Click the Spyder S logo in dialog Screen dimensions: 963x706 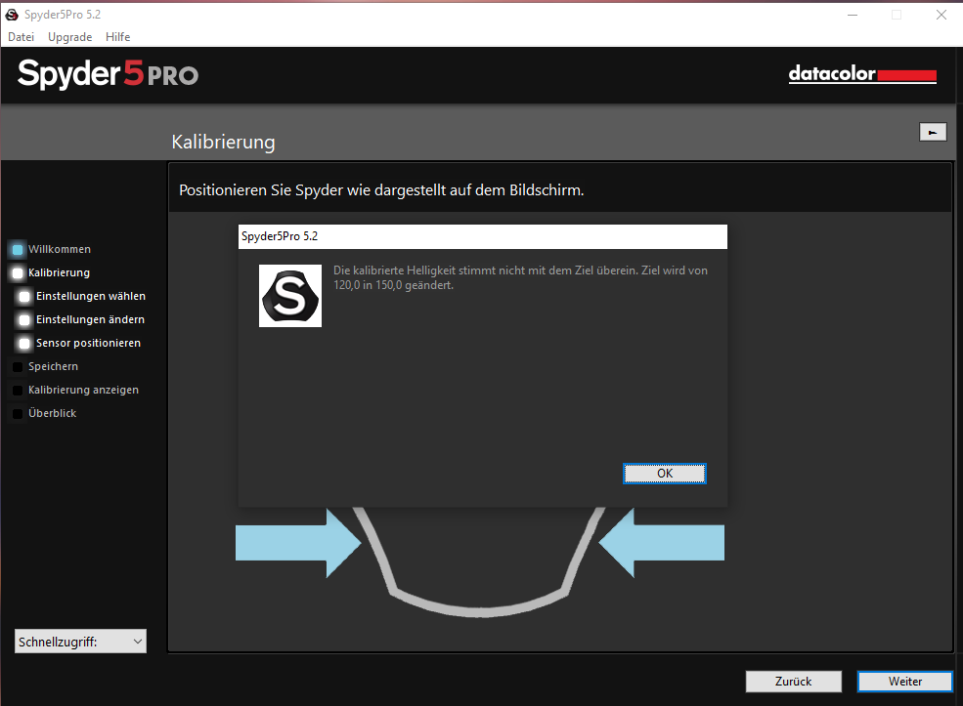pyautogui.click(x=290, y=296)
